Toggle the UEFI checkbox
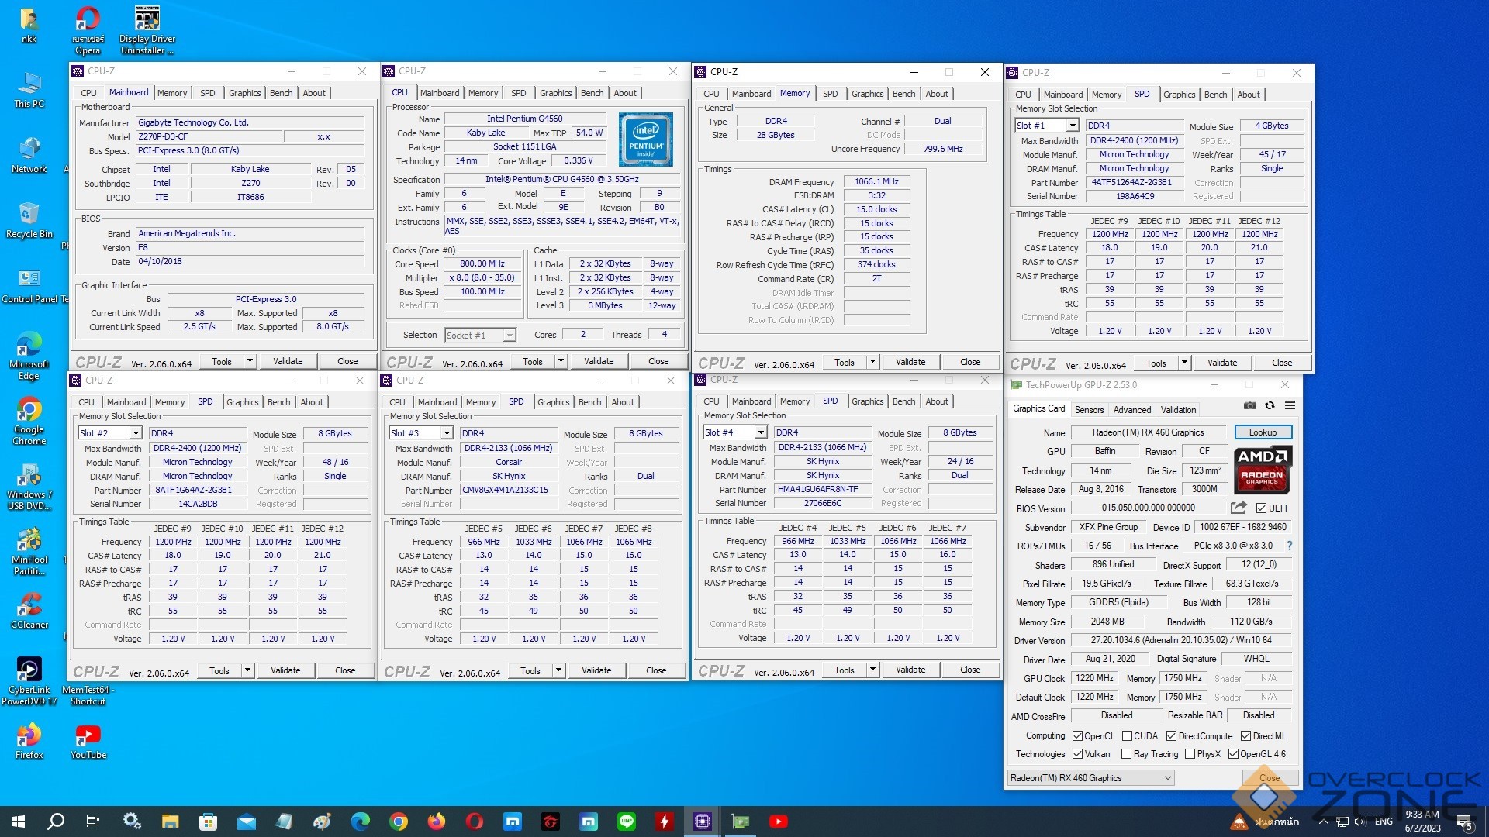The image size is (1489, 837). tap(1261, 508)
